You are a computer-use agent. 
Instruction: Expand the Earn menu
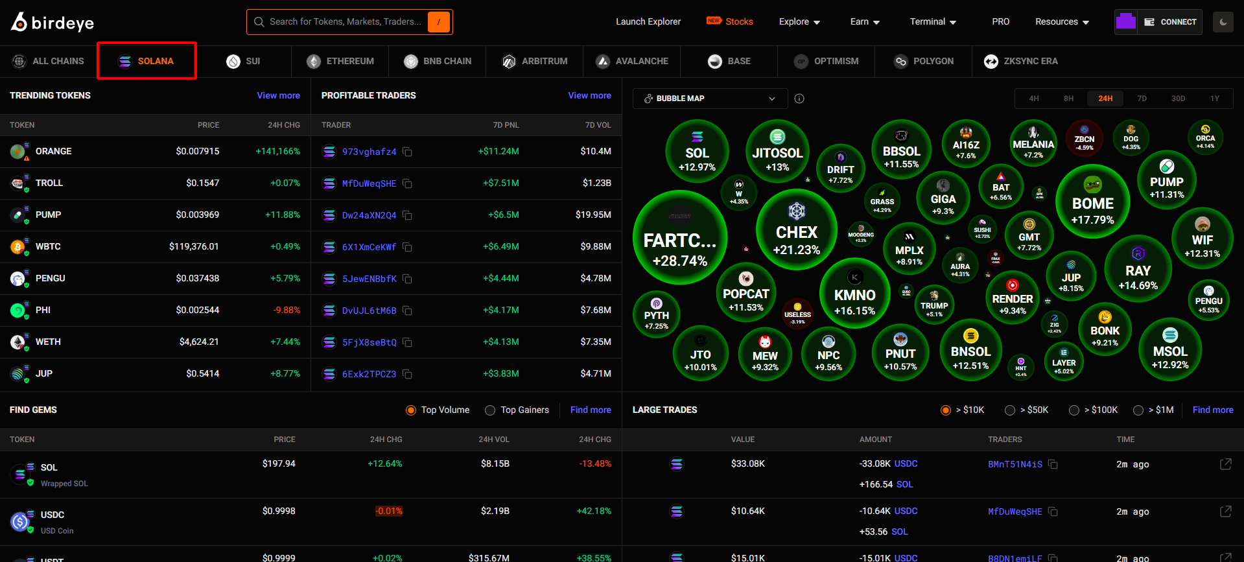865,22
